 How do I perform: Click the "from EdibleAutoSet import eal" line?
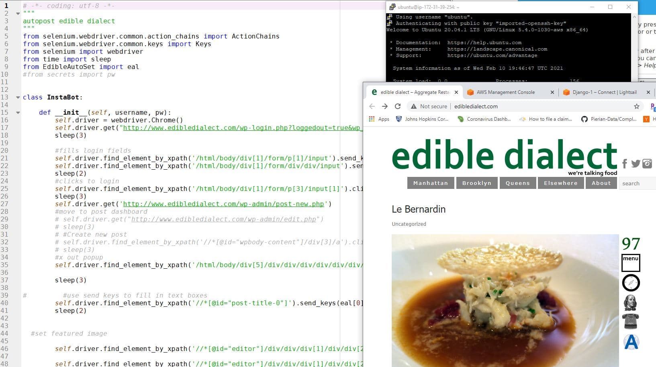tap(81, 67)
